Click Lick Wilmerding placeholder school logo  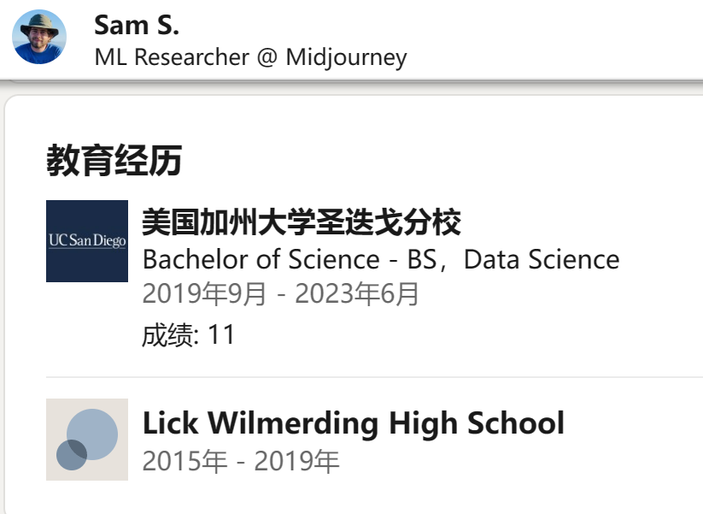coord(87,440)
